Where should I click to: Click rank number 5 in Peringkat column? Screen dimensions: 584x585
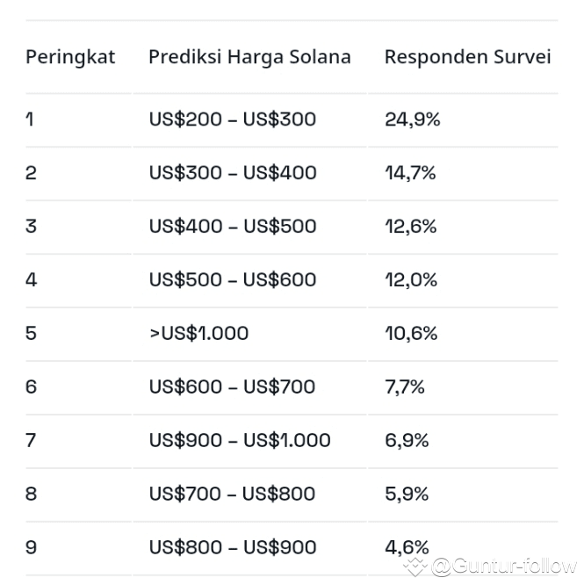click(x=32, y=334)
